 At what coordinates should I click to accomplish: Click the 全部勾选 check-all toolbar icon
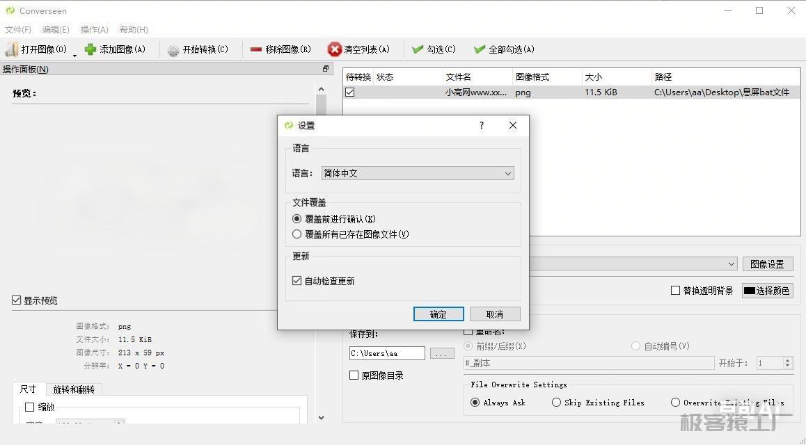[x=479, y=49]
